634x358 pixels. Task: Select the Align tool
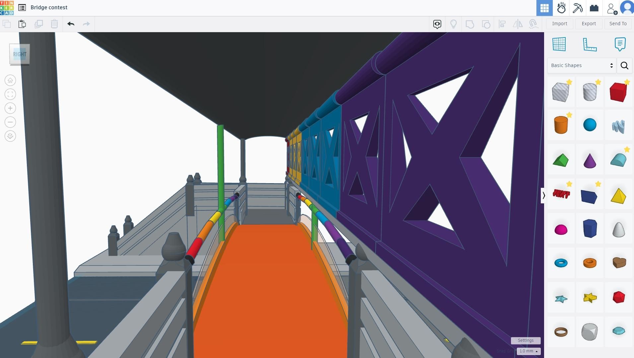tap(503, 24)
